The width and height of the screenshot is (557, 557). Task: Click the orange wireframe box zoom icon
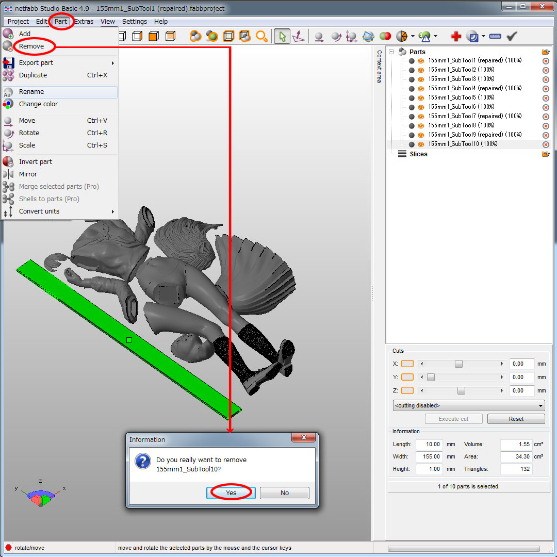coord(228,36)
